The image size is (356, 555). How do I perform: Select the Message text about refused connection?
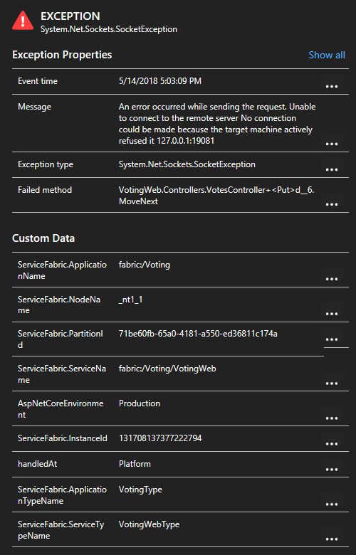coord(217,124)
